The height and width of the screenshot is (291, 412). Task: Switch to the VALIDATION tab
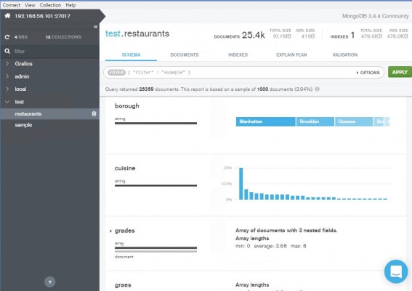pos(344,55)
